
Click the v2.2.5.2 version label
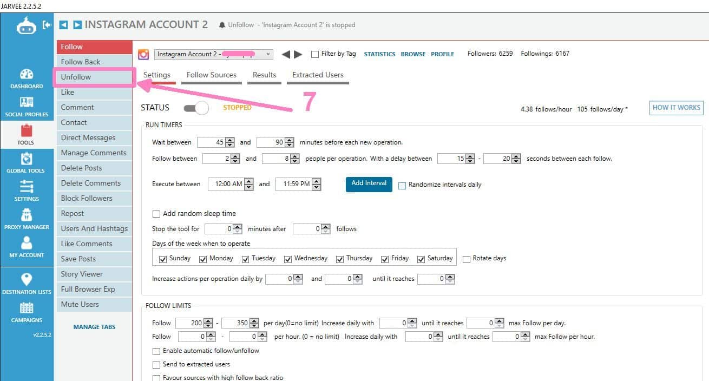[42, 335]
